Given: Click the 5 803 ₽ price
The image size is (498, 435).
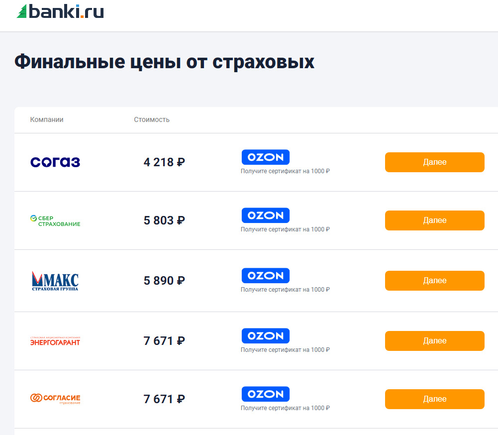Looking at the screenshot, I should [x=164, y=220].
